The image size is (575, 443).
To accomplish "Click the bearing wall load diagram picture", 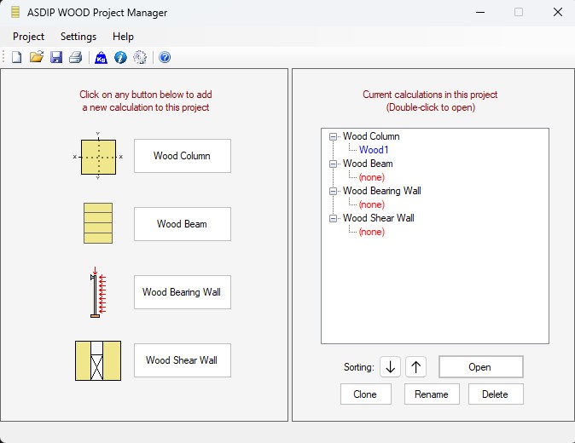I will (x=98, y=292).
